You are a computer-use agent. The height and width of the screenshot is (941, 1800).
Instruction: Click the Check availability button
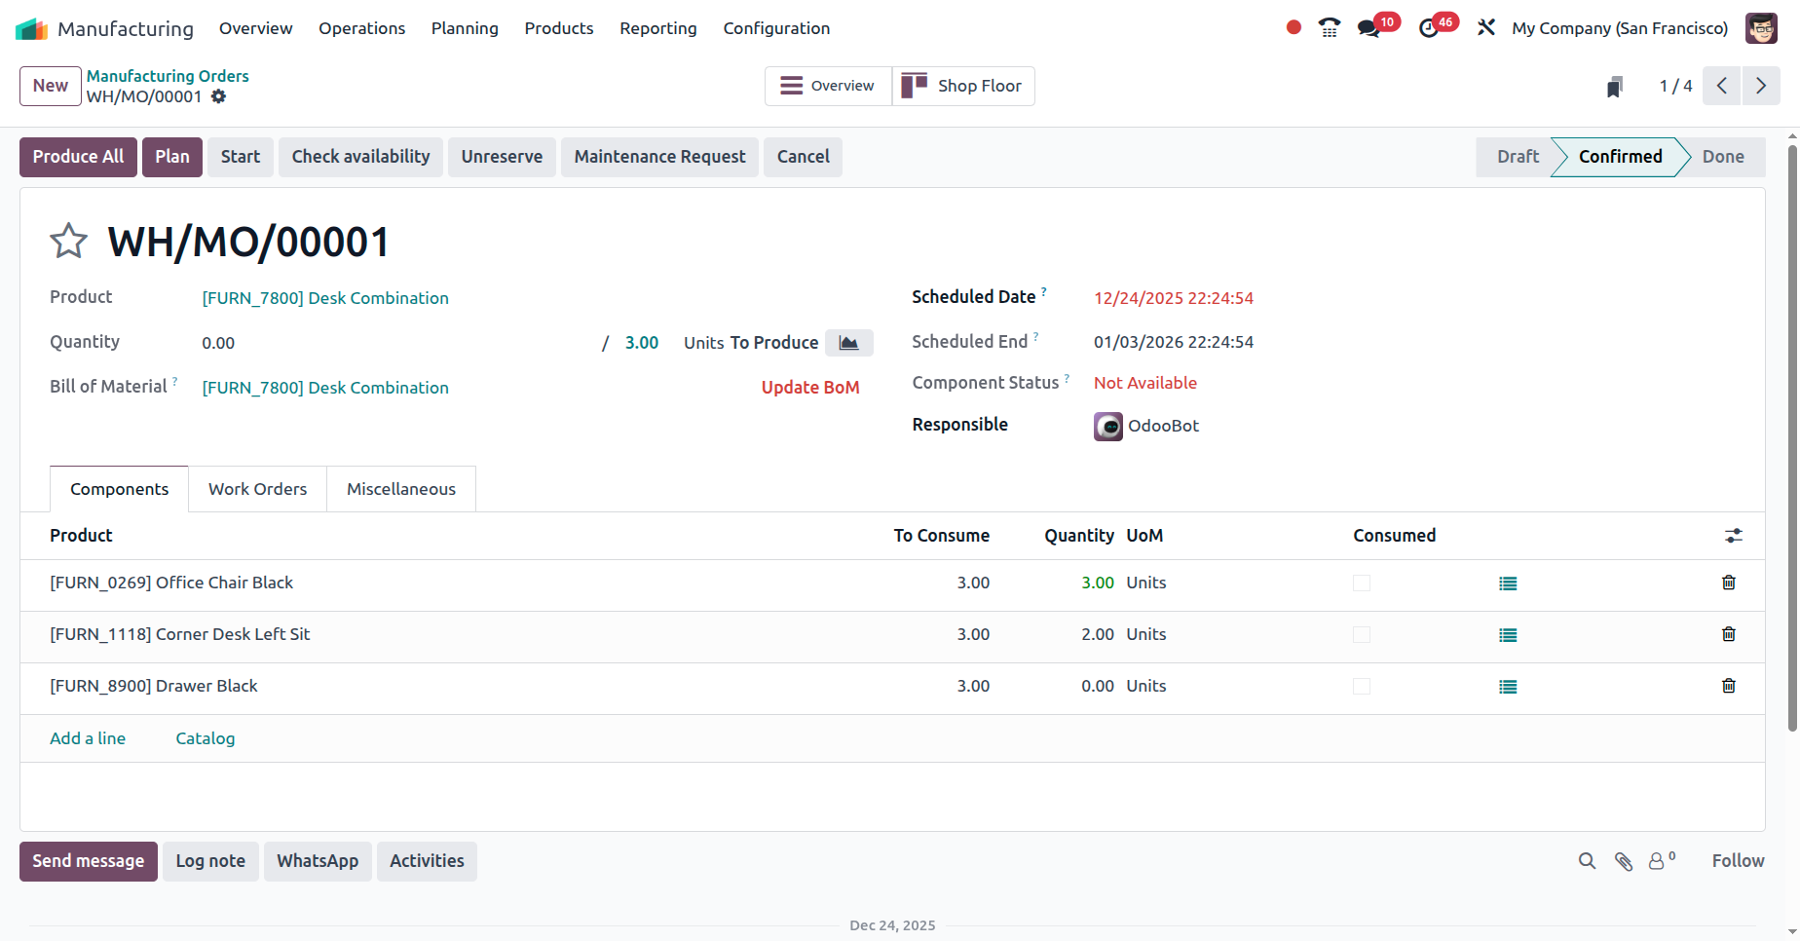[360, 156]
